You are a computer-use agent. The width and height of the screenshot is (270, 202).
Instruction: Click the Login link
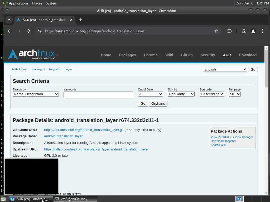[x=68, y=69]
